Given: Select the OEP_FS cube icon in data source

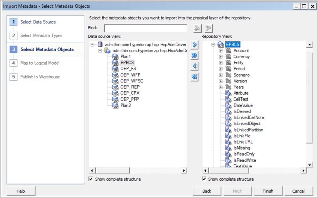Looking at the screenshot, I should (115, 69).
